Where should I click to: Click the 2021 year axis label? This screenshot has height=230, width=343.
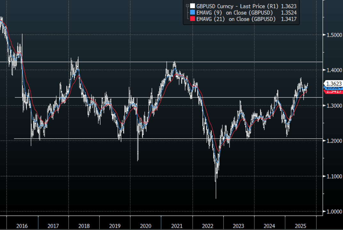(x=177, y=226)
